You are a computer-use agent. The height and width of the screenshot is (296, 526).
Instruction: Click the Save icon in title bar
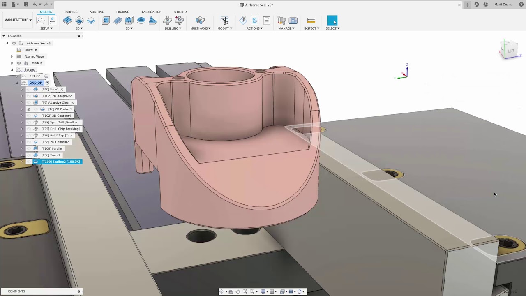click(25, 5)
